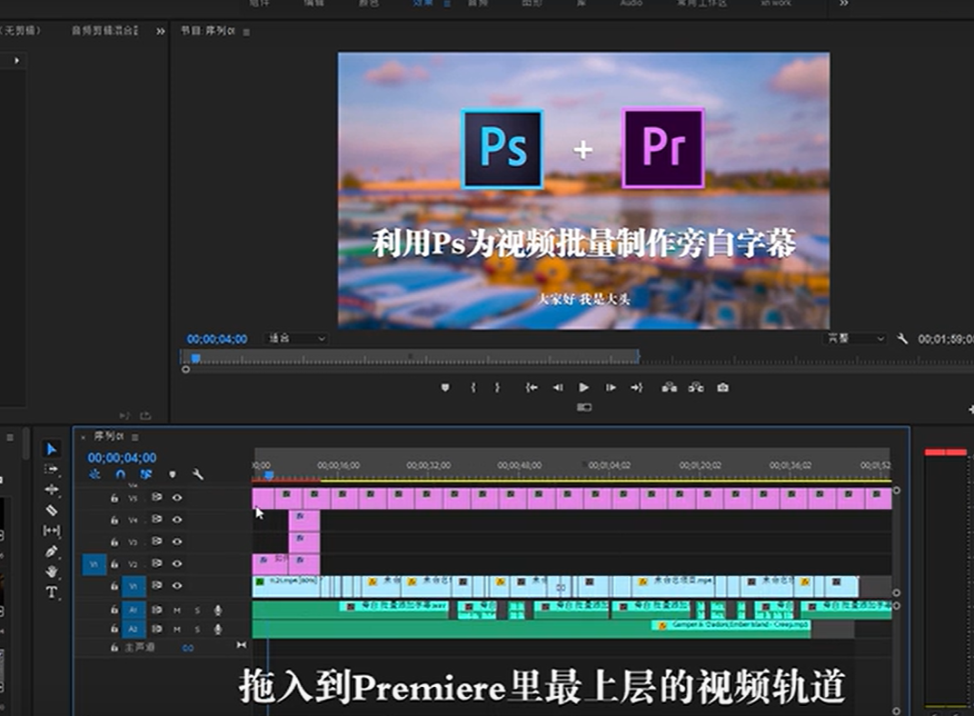This screenshot has height=716, width=974.
Task: Hide track V3 output eye
Action: tap(177, 542)
